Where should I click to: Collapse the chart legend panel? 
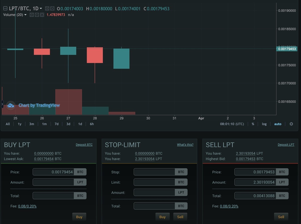pyautogui.click(x=5, y=8)
